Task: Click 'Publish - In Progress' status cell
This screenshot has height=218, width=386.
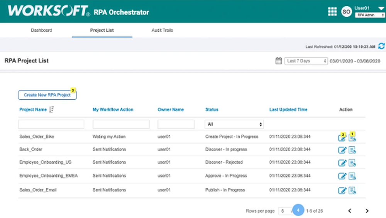Action: pyautogui.click(x=225, y=190)
